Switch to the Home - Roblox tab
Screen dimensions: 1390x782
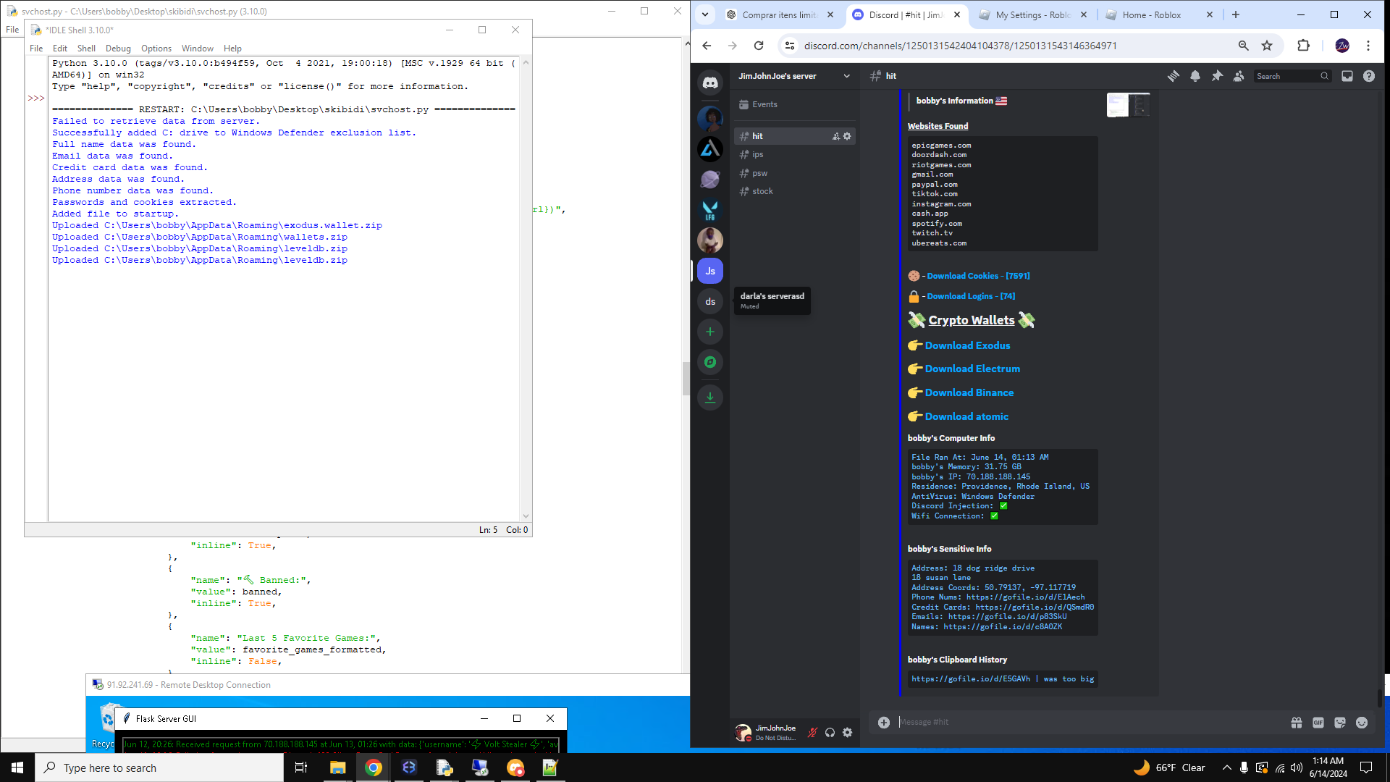pos(1151,14)
